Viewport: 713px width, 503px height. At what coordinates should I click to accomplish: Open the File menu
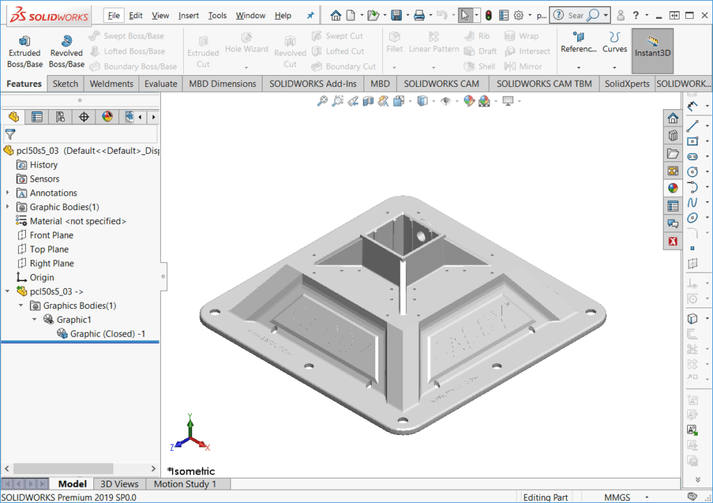pyautogui.click(x=113, y=15)
